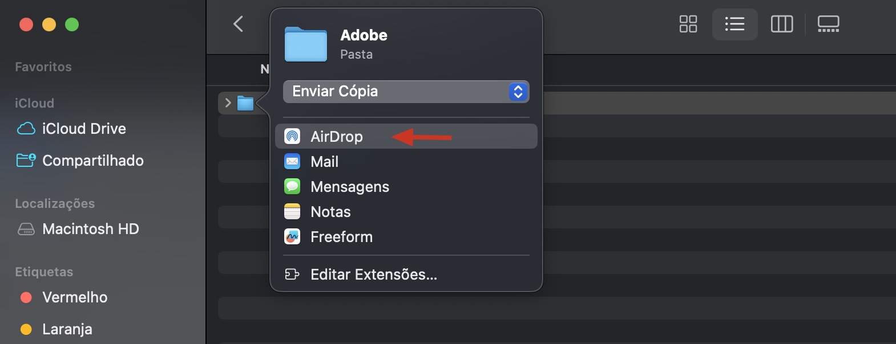Expand the Adobe folder in the file list
The height and width of the screenshot is (344, 896).
(x=227, y=103)
